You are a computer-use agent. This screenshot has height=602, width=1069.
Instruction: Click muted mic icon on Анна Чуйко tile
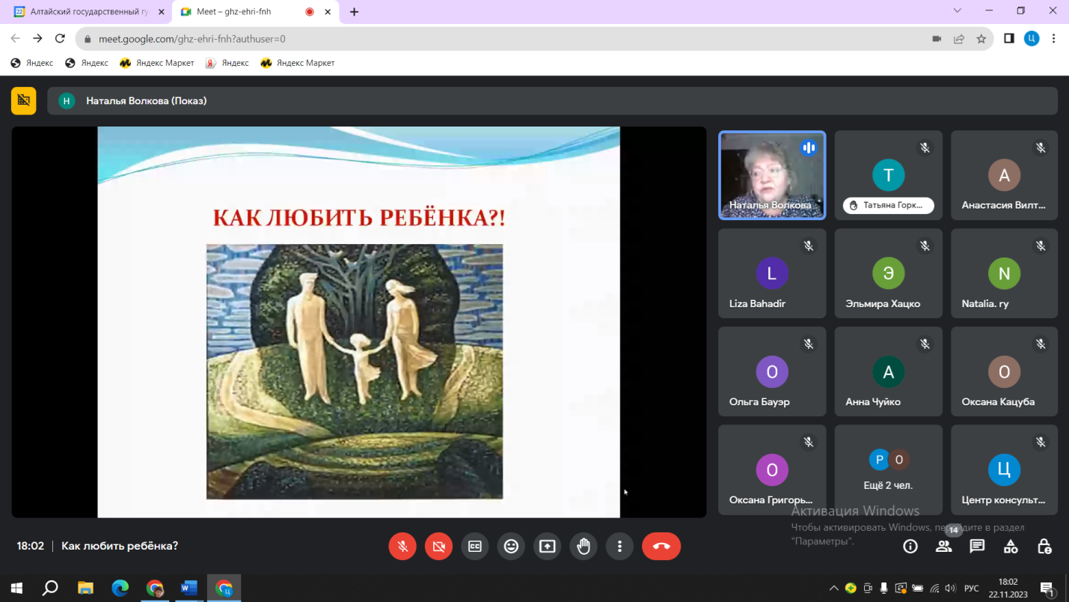coord(925,344)
